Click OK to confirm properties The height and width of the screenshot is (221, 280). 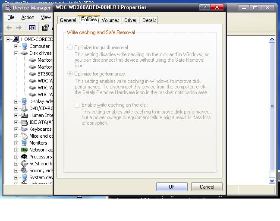tap(172, 187)
